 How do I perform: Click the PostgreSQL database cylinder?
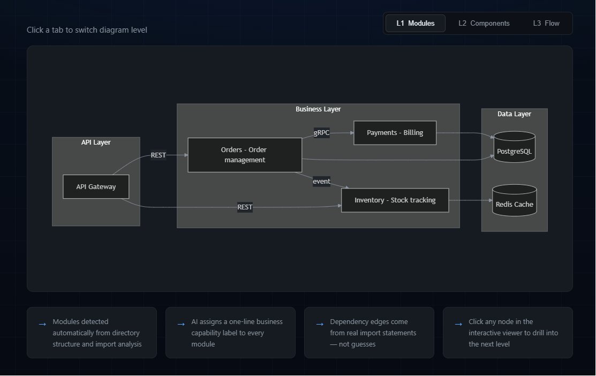[x=514, y=147]
